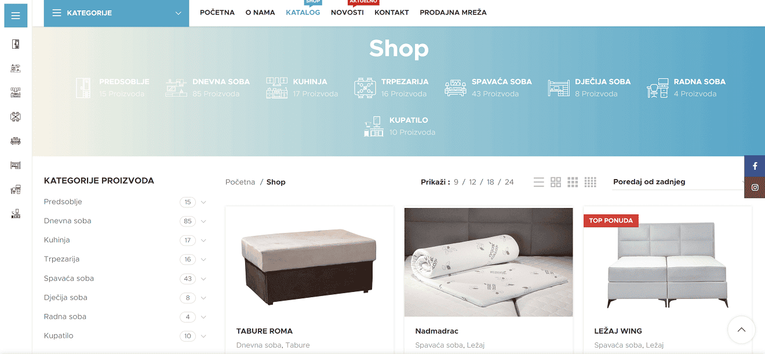
Task: Click the scroll-to-top arrow button
Action: [741, 330]
